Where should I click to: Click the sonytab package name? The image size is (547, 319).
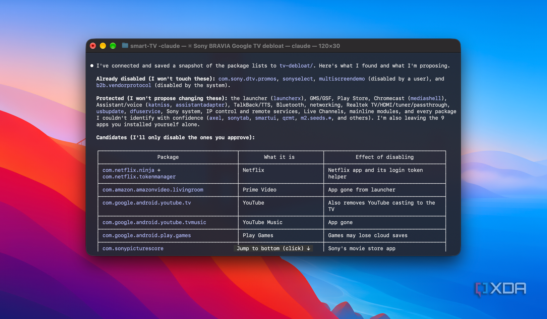(238, 118)
